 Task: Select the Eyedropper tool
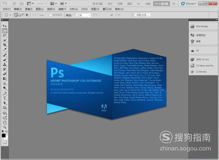pos(5,49)
